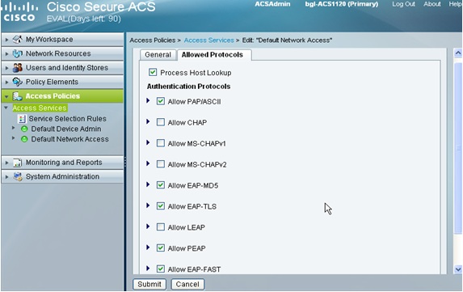Viewport: 463px width, 292px height.
Task: Click the Monitoring and Reports icon
Action: (x=18, y=163)
